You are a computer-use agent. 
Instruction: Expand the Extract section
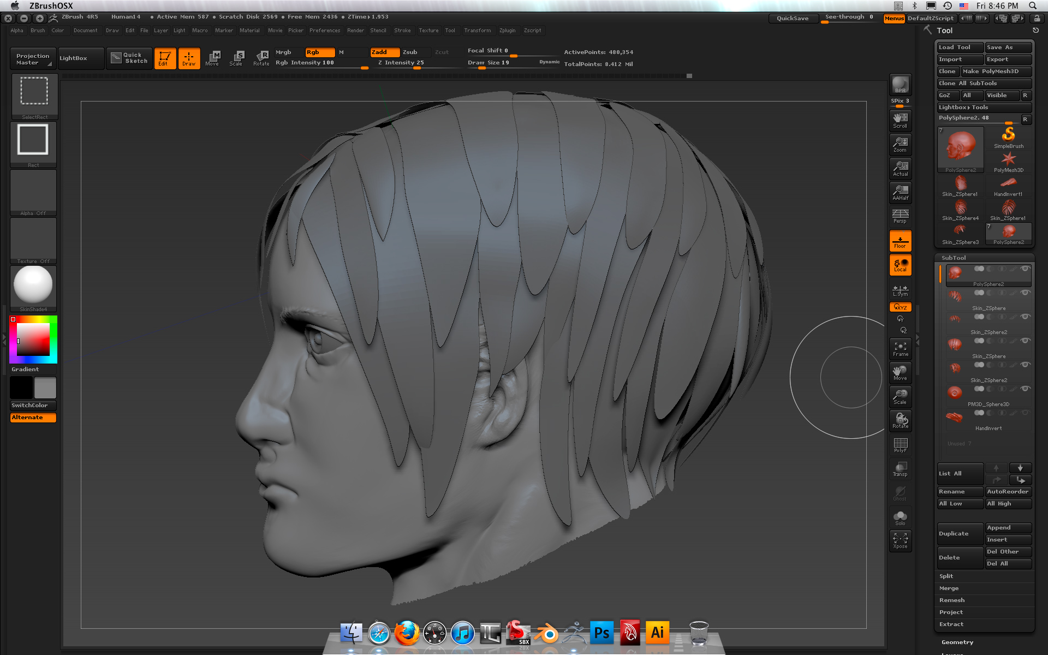(x=951, y=624)
